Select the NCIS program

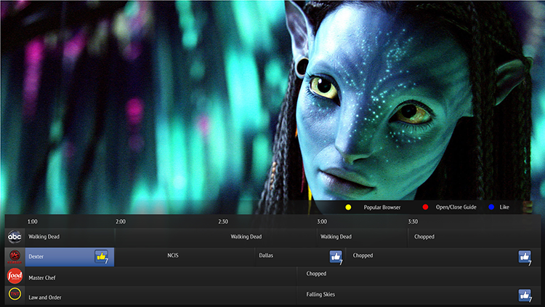(172, 256)
